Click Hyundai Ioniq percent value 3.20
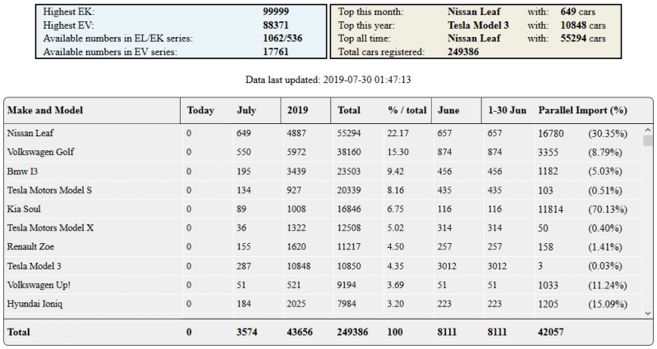 [396, 304]
